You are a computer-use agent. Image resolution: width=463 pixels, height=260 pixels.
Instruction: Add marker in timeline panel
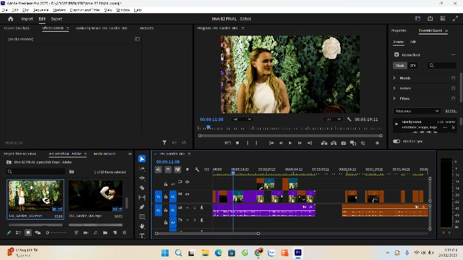[187, 169]
